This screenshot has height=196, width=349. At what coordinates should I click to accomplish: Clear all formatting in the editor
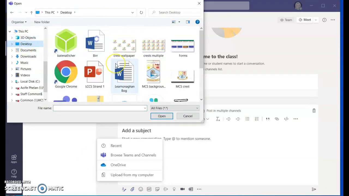(x=218, y=119)
